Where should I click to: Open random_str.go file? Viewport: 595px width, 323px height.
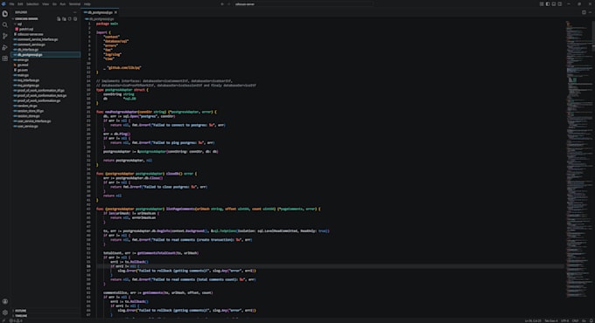27,106
